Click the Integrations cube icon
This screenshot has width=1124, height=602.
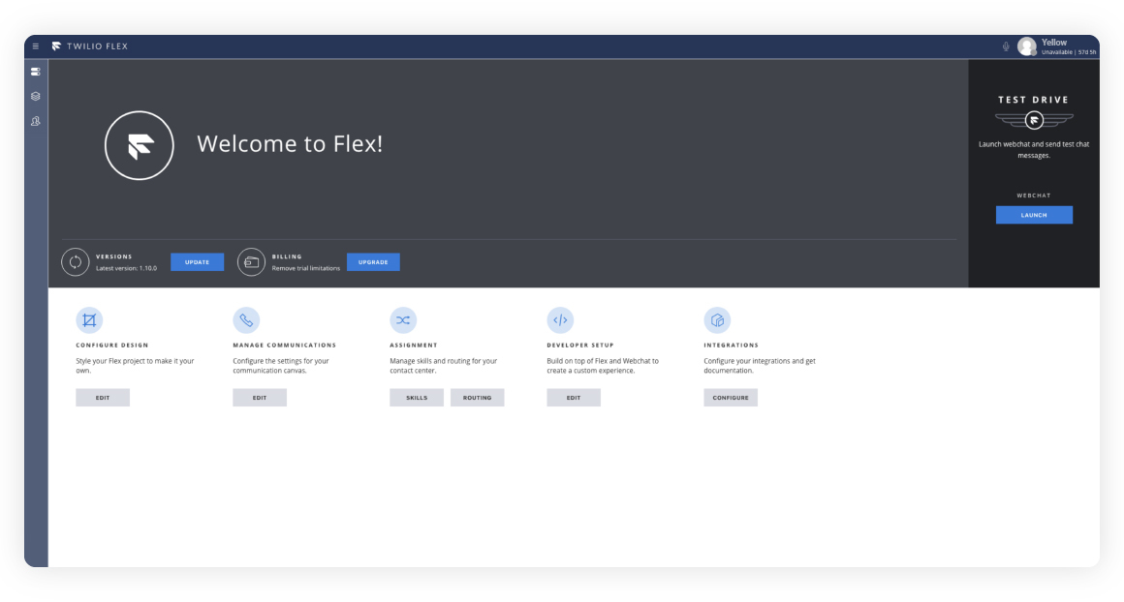(717, 320)
